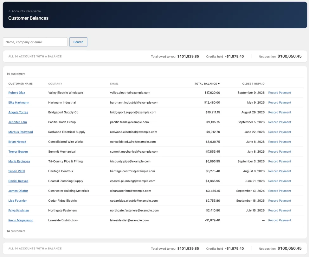Record Payment for Consolidated Wire Works

(x=280, y=142)
